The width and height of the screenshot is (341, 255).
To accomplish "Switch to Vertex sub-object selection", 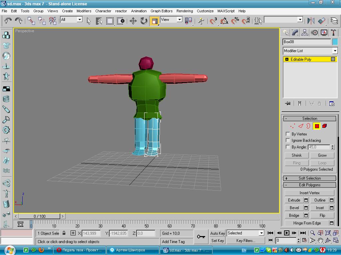I will tap(292, 126).
